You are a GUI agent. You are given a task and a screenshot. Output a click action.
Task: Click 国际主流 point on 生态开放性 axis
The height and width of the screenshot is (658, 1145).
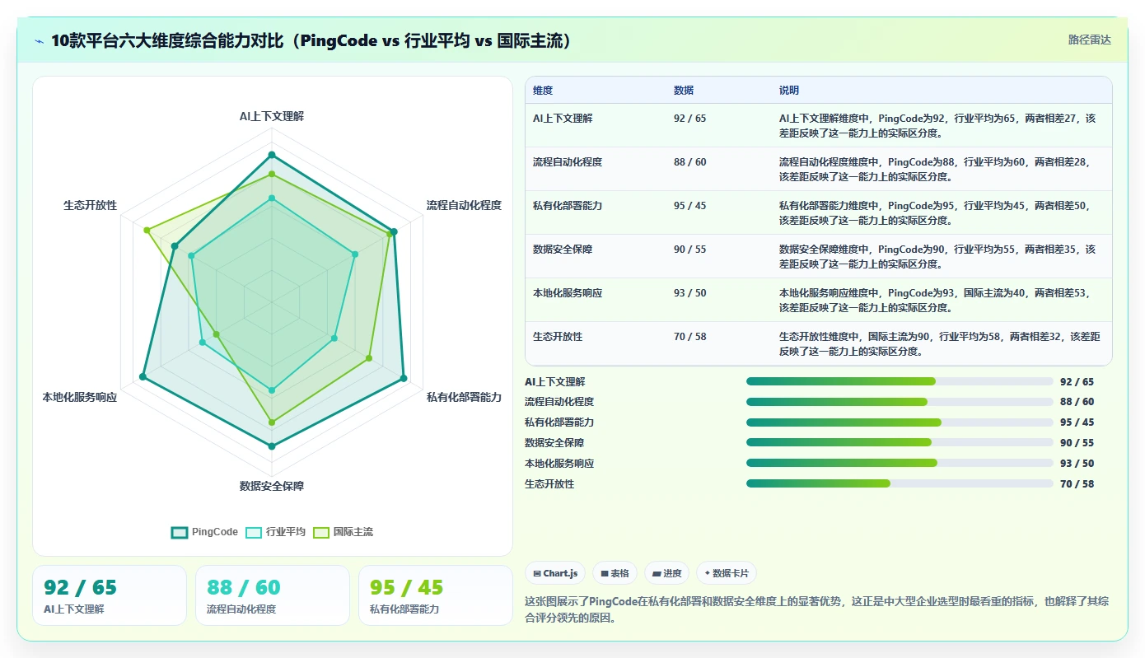(x=147, y=231)
